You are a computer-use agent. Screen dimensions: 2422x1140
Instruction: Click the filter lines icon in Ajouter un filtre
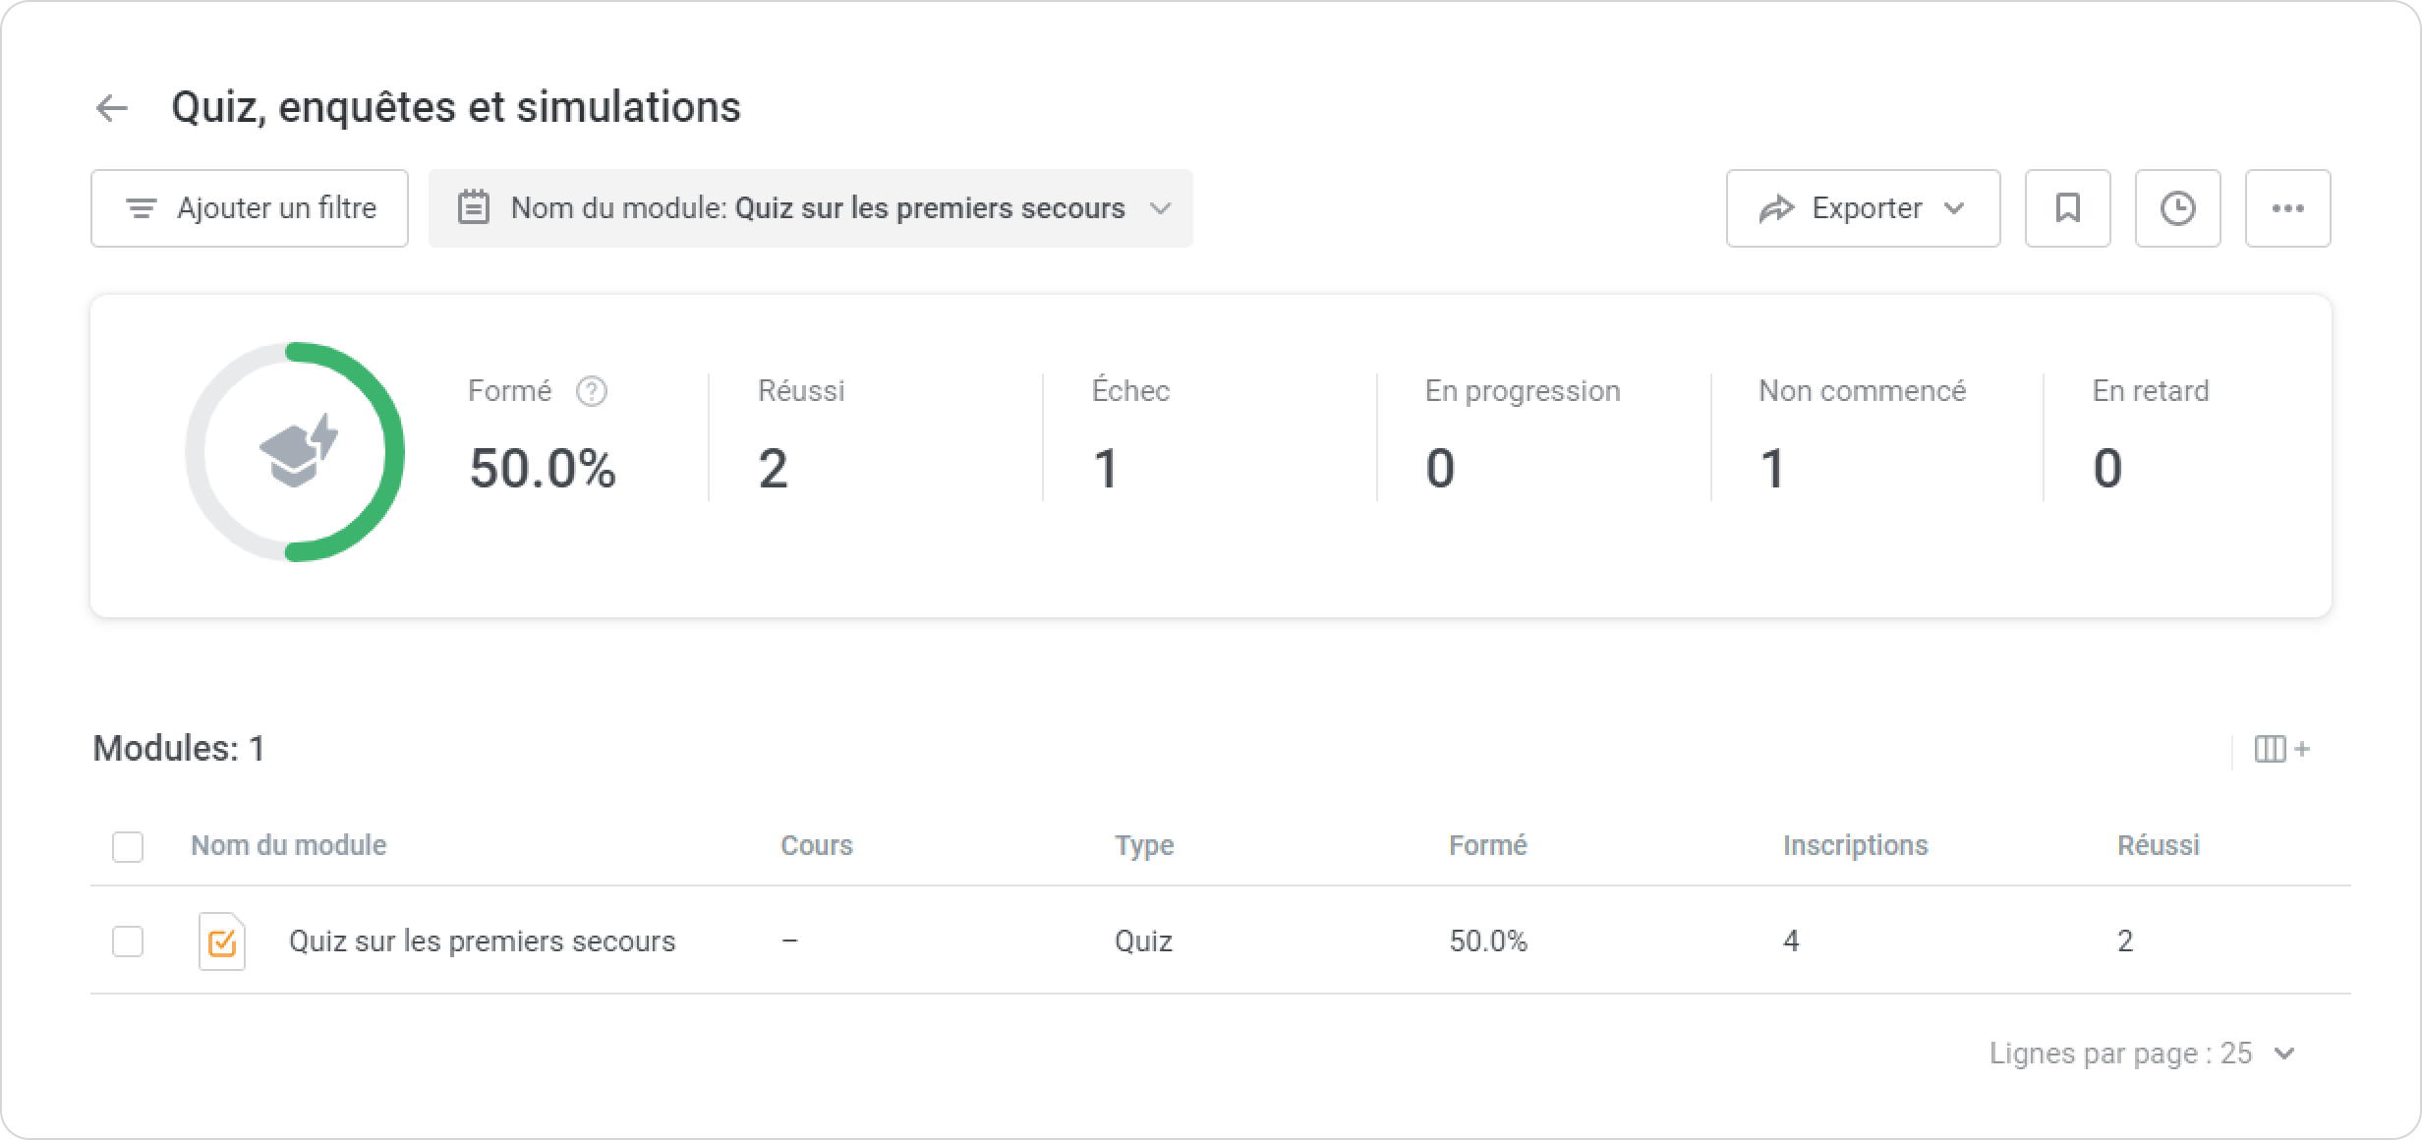(x=142, y=208)
